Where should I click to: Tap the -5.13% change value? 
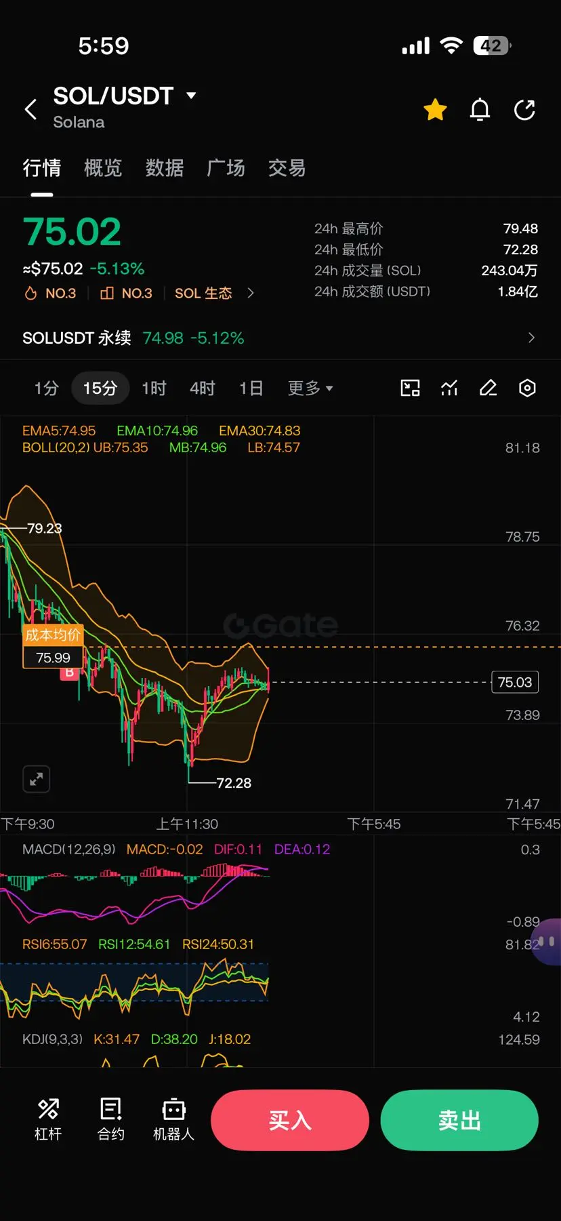pos(117,268)
